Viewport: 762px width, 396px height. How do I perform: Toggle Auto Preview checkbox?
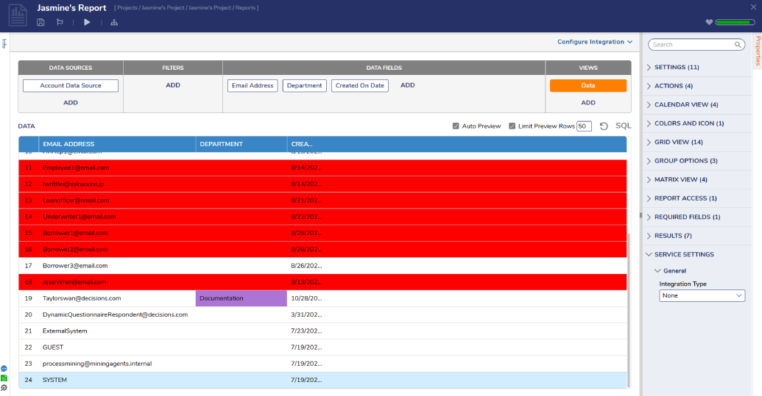456,126
